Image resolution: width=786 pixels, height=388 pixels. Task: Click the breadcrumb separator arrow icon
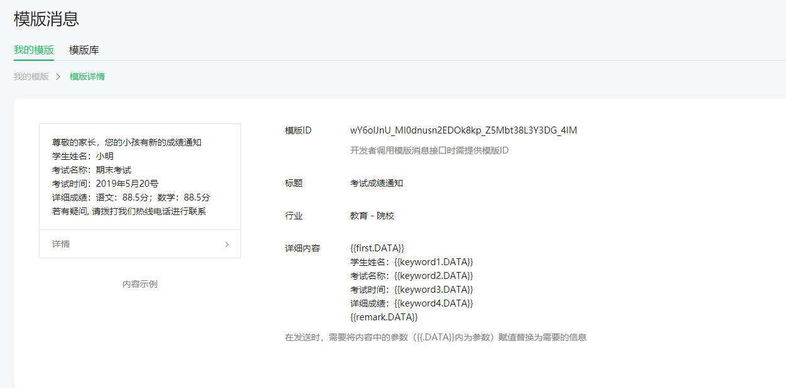click(58, 76)
